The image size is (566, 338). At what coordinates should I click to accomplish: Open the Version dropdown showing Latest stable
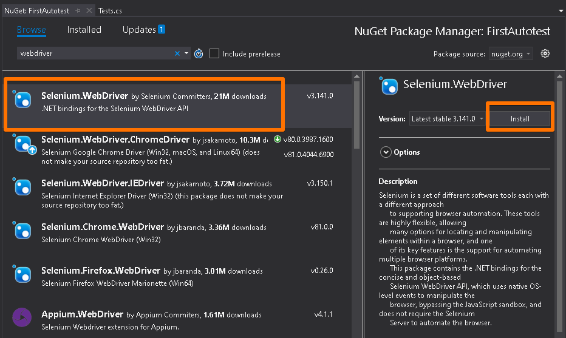[448, 119]
